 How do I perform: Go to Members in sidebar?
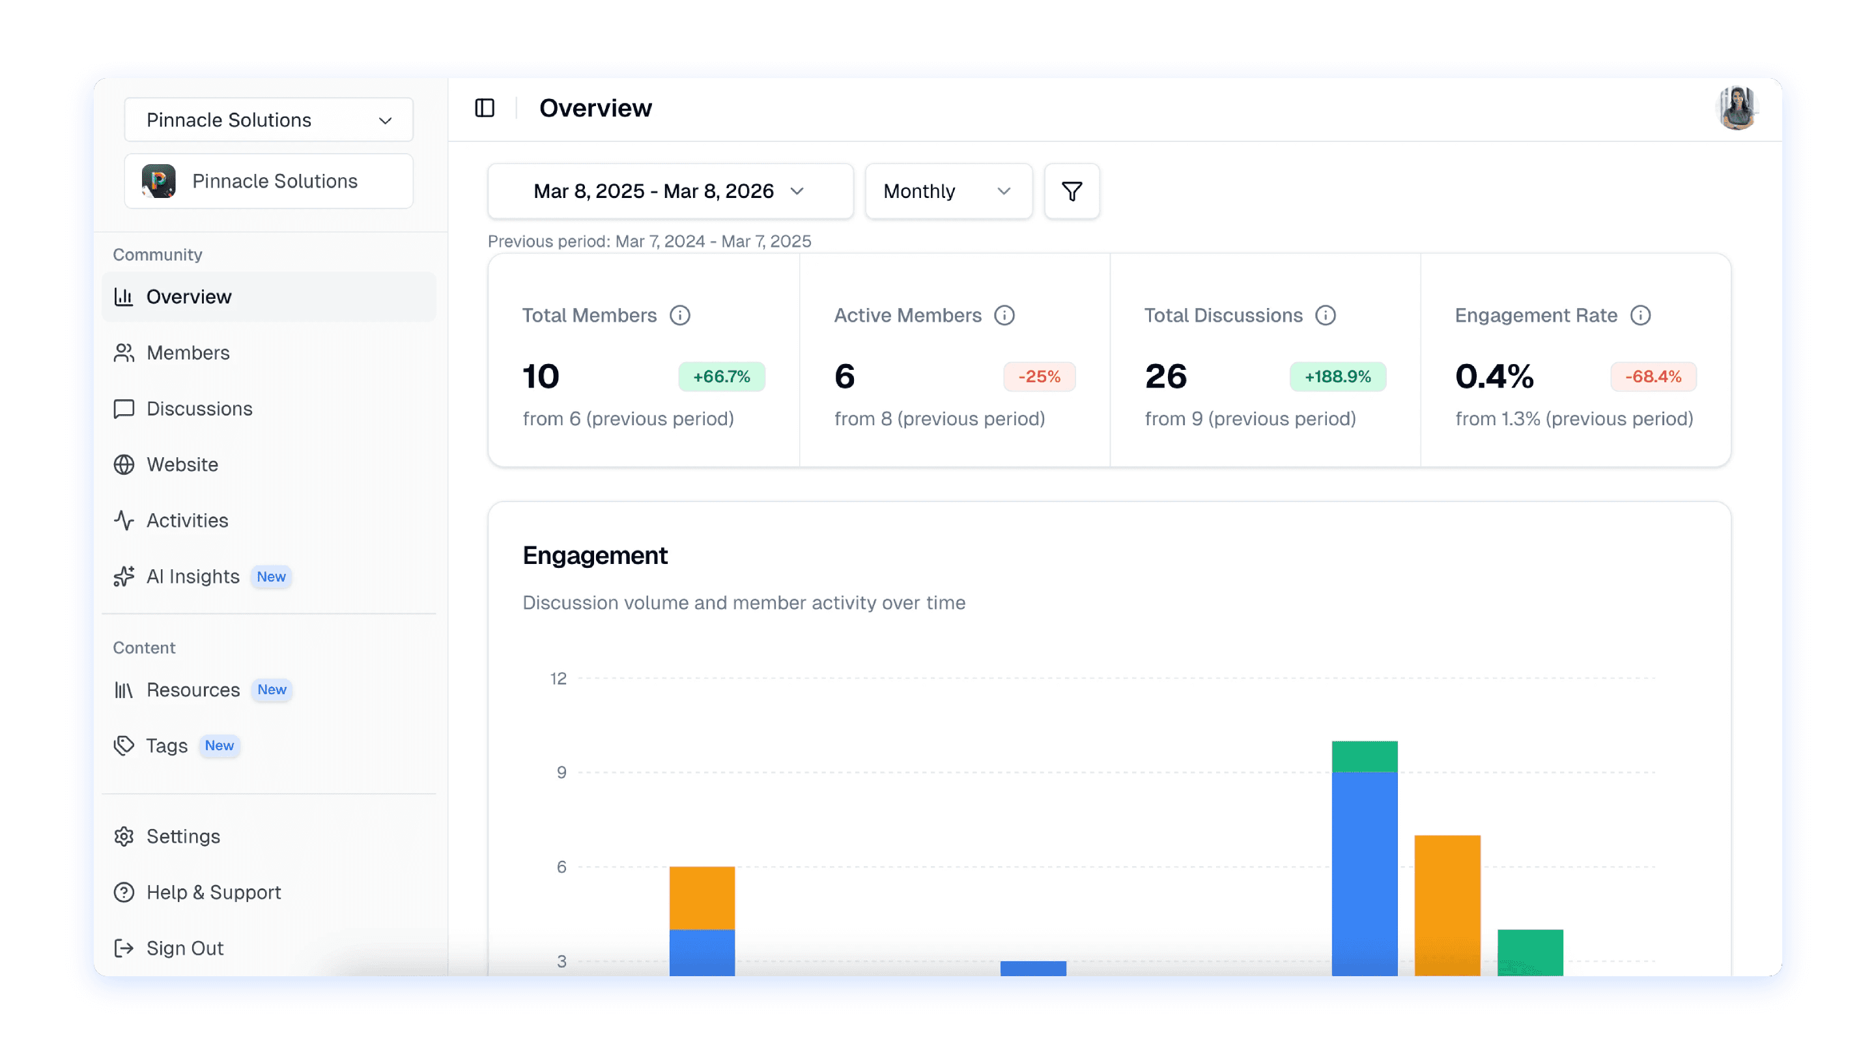click(x=188, y=352)
